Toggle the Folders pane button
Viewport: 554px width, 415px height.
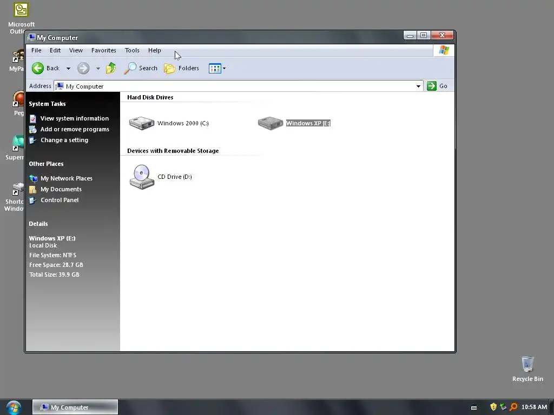tap(182, 68)
